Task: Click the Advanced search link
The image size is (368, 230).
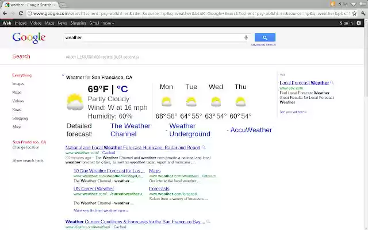Action: coord(263,45)
